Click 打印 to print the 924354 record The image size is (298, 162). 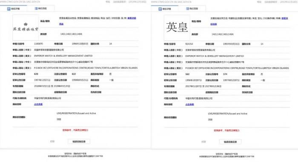(203, 142)
